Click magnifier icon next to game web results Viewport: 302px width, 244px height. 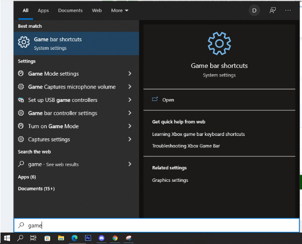click(21, 164)
